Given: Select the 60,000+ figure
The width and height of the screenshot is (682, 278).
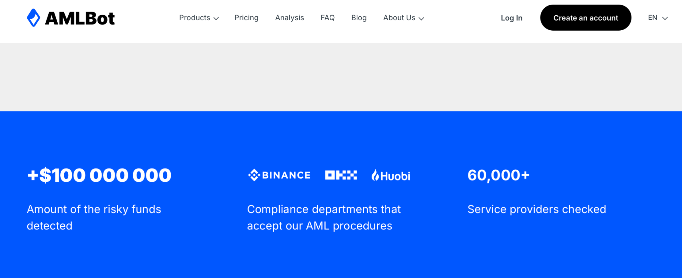Looking at the screenshot, I should pos(499,175).
